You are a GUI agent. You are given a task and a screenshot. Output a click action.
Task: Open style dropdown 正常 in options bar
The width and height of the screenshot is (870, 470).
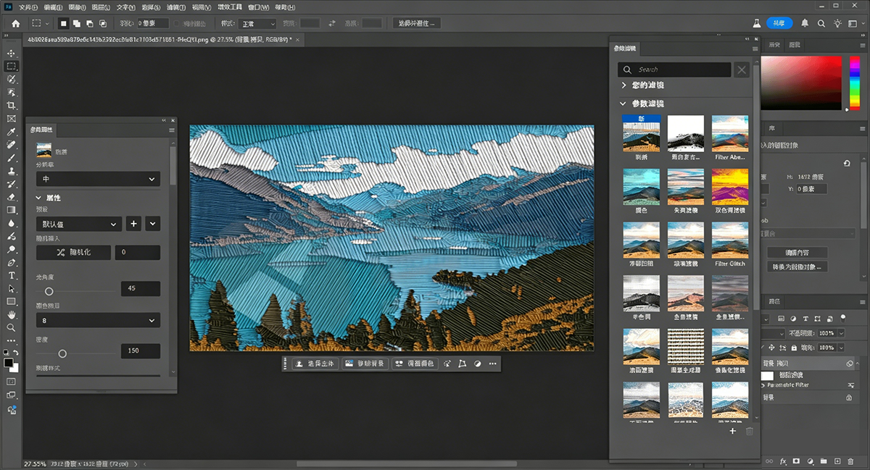click(257, 23)
